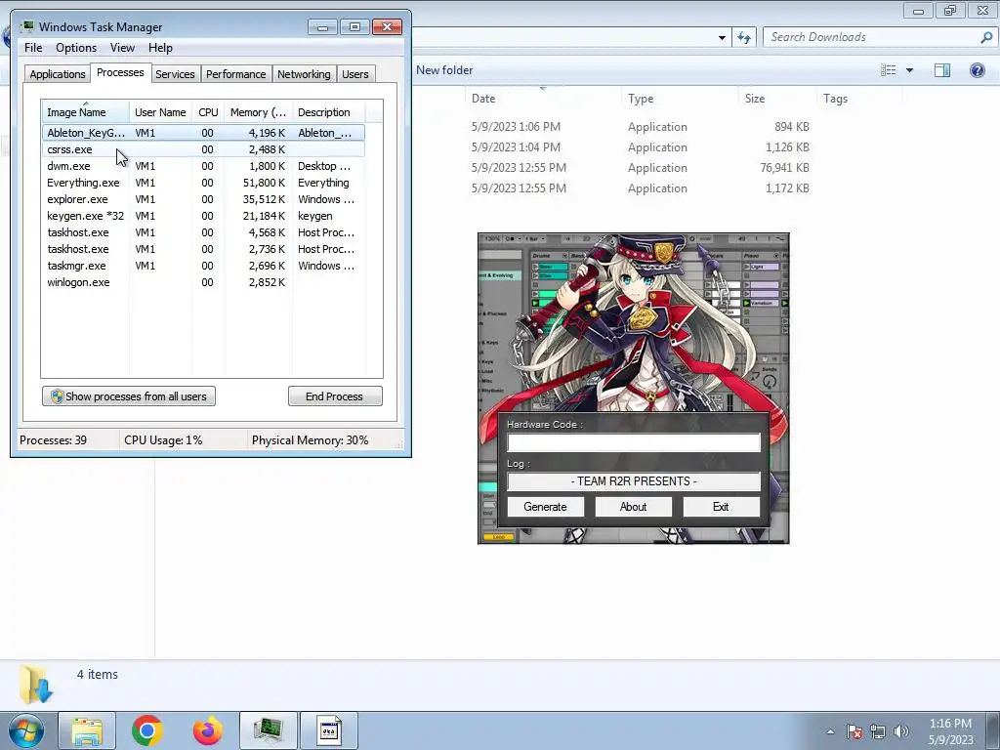
Task: Click New folder in Explorer toolbar
Action: 444,70
